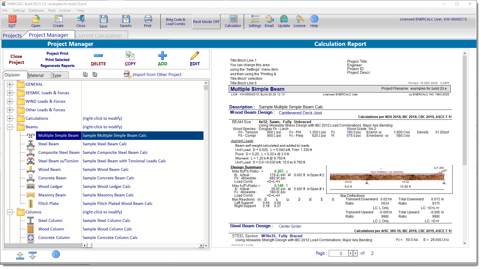
Task: Expand the SEISMIC Loads & Forces folder
Action: point(10,93)
